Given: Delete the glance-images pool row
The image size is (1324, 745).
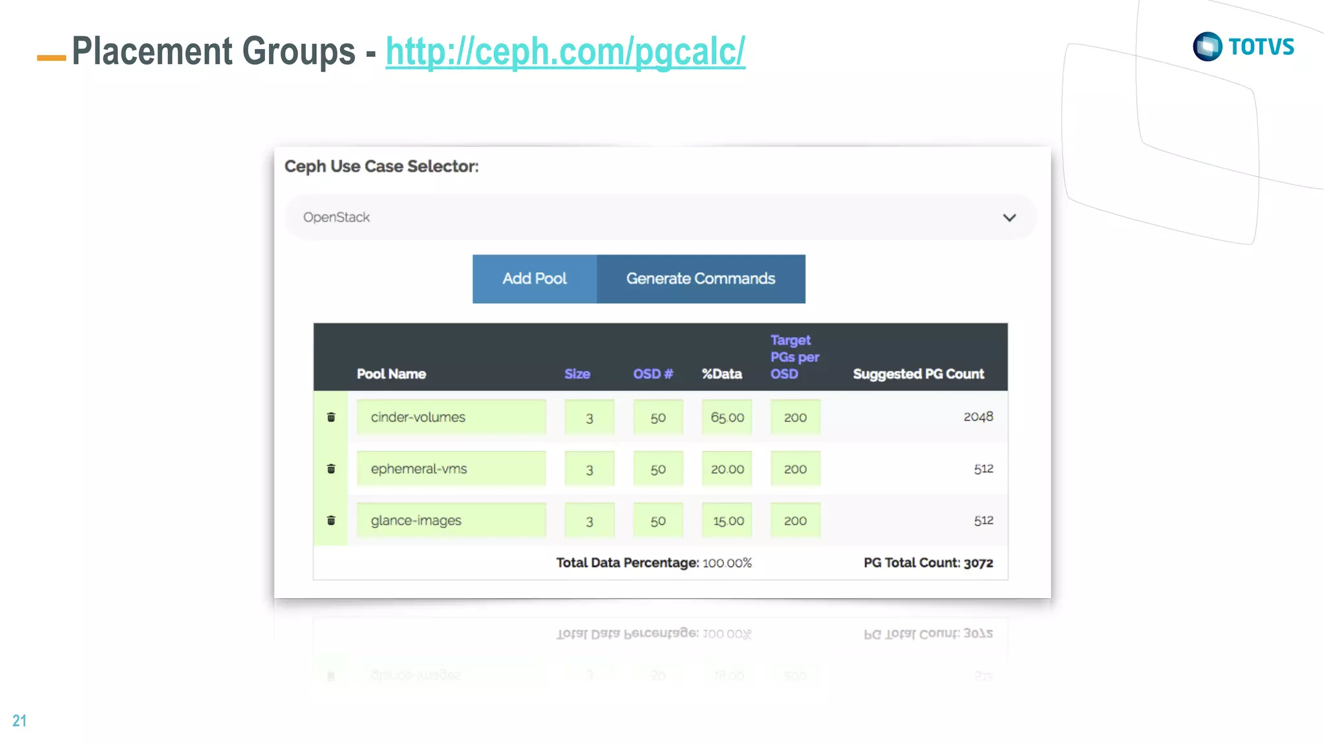Looking at the screenshot, I should pos(331,520).
